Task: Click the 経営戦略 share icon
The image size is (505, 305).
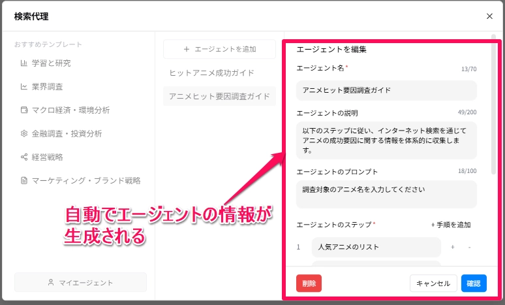Action: tap(24, 157)
